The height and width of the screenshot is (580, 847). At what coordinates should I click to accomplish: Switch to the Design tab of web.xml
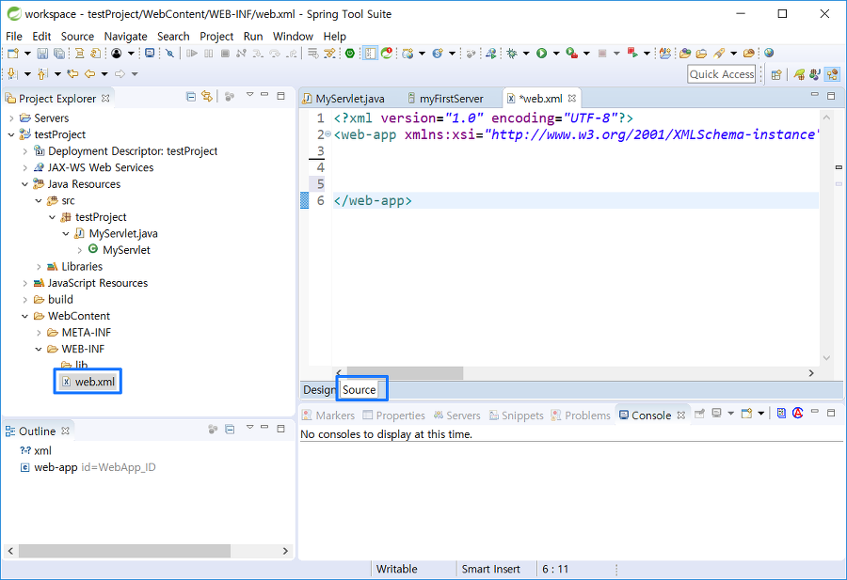319,389
